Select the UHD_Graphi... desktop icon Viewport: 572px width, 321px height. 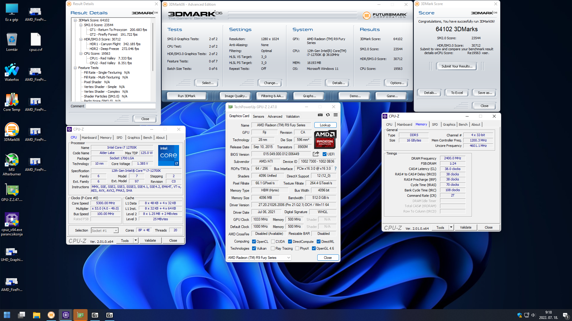[x=12, y=254]
